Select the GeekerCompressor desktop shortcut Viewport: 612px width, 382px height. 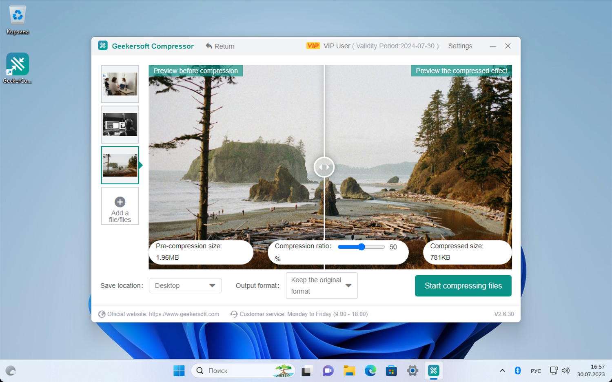[x=18, y=68]
